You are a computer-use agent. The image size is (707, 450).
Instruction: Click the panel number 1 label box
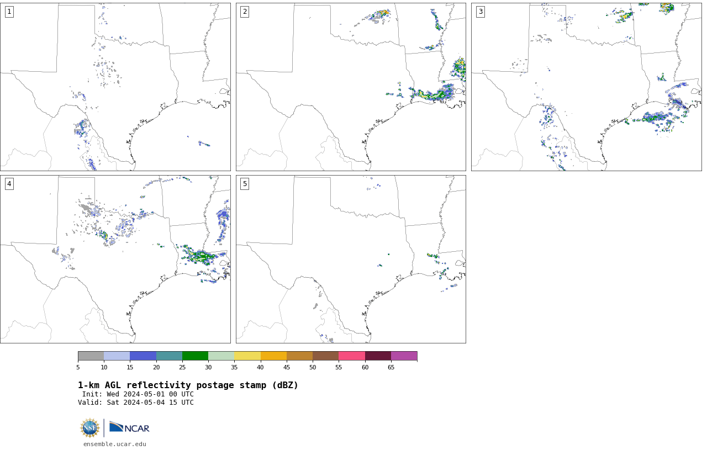(x=9, y=12)
